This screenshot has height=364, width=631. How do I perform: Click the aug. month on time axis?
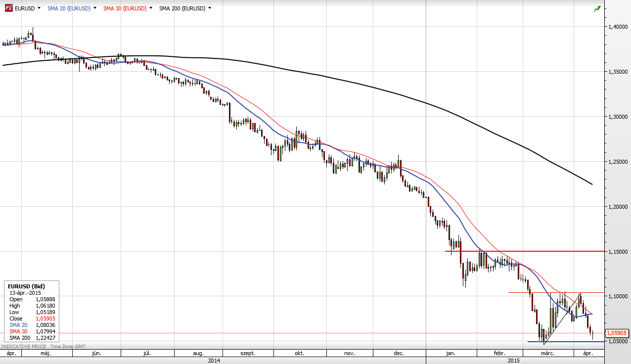(x=198, y=354)
